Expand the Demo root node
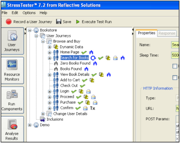Viewport: 180px width, 143px height. click(x=30, y=125)
